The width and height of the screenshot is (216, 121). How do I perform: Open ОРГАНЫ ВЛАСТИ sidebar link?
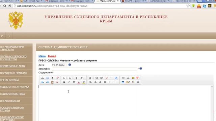10,101
